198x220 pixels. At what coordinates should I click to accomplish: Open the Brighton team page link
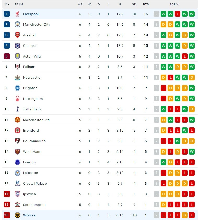30,88
